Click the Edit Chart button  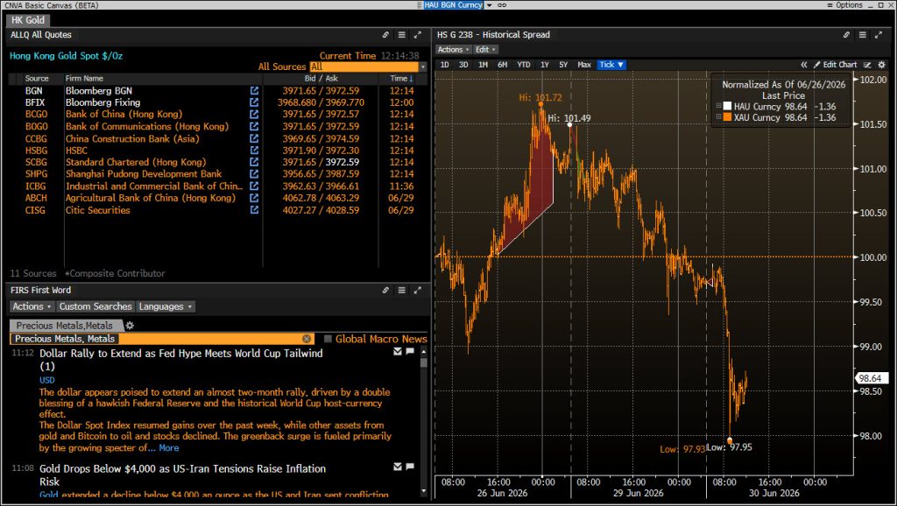(x=835, y=65)
